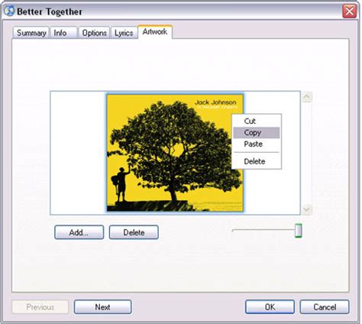
Task: Switch to the Summary tab
Action: (x=31, y=33)
